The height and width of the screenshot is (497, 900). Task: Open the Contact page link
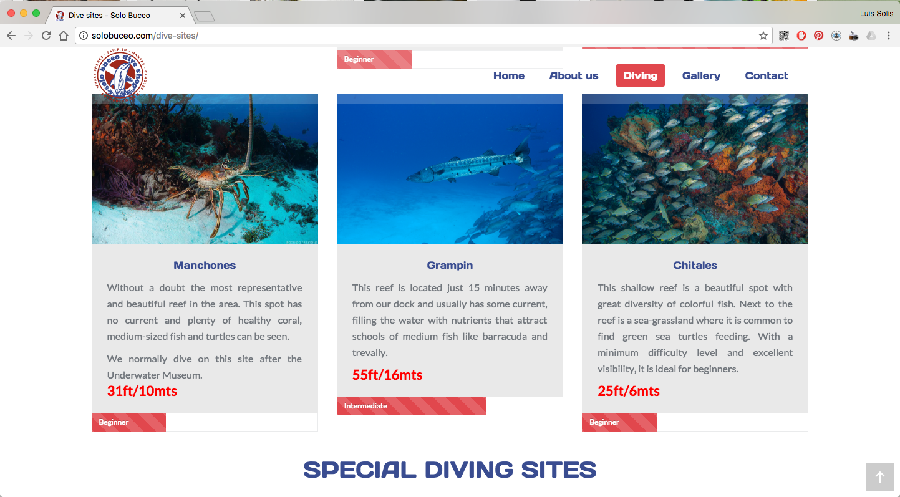click(x=767, y=75)
